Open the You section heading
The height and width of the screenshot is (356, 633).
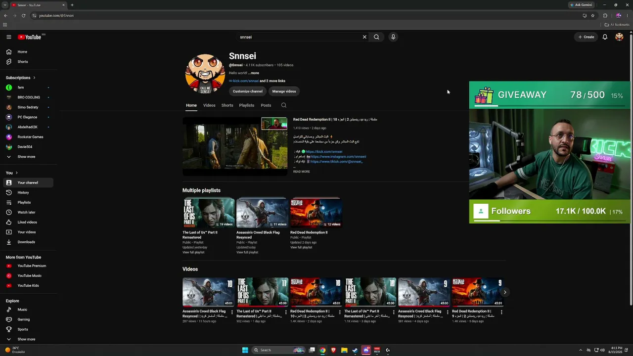point(12,173)
